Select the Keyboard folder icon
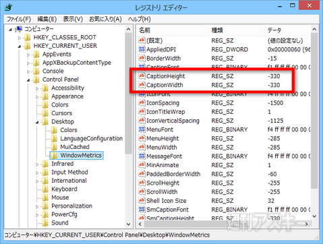323x244 pixels. (45, 189)
